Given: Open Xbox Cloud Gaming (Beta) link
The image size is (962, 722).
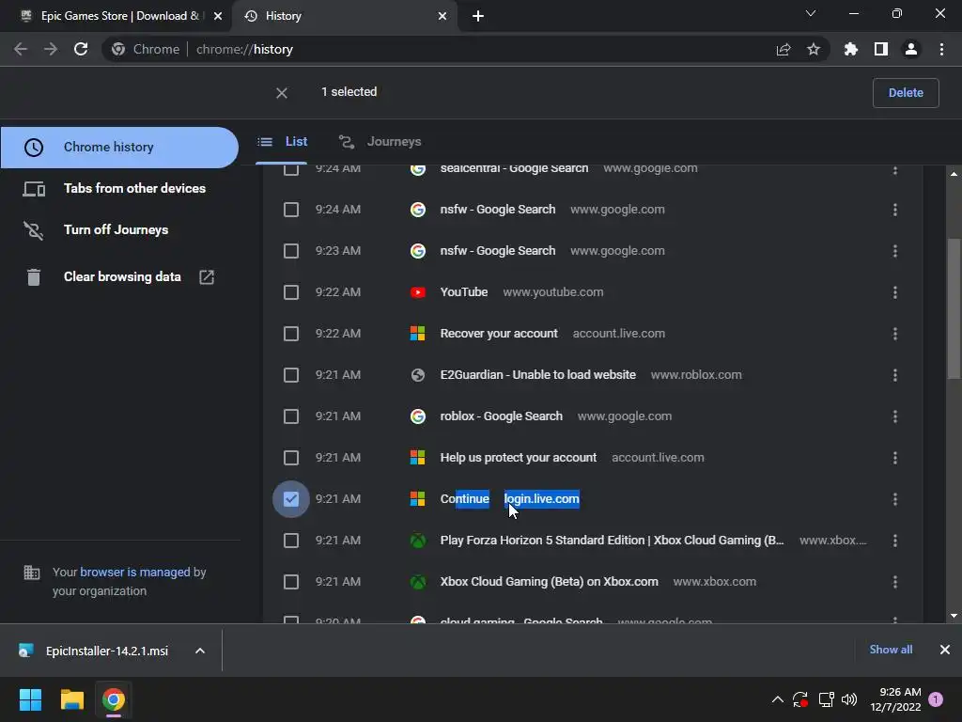Looking at the screenshot, I should pyautogui.click(x=549, y=582).
